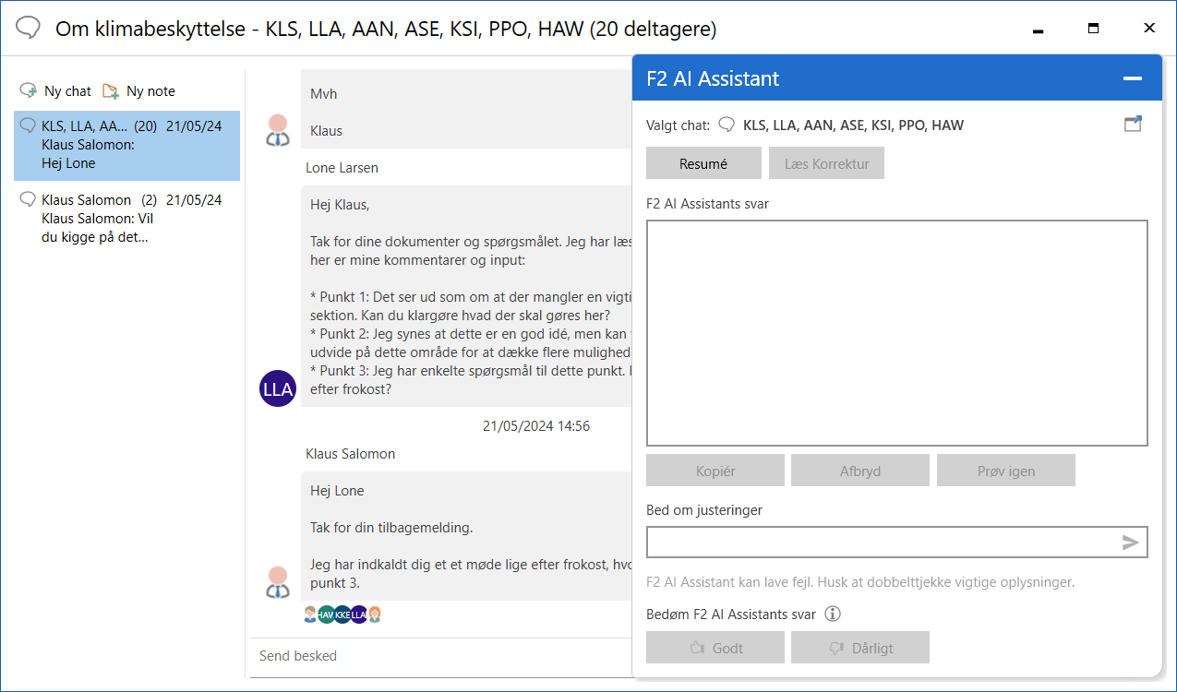This screenshot has width=1177, height=692.
Task: Rate the answer as Dårligt
Action: (x=860, y=648)
